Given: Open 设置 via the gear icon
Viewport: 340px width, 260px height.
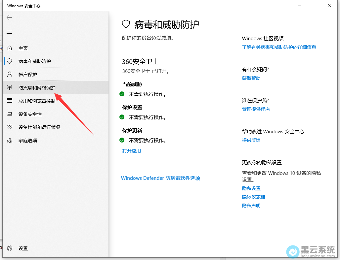Looking at the screenshot, I should click(10, 248).
